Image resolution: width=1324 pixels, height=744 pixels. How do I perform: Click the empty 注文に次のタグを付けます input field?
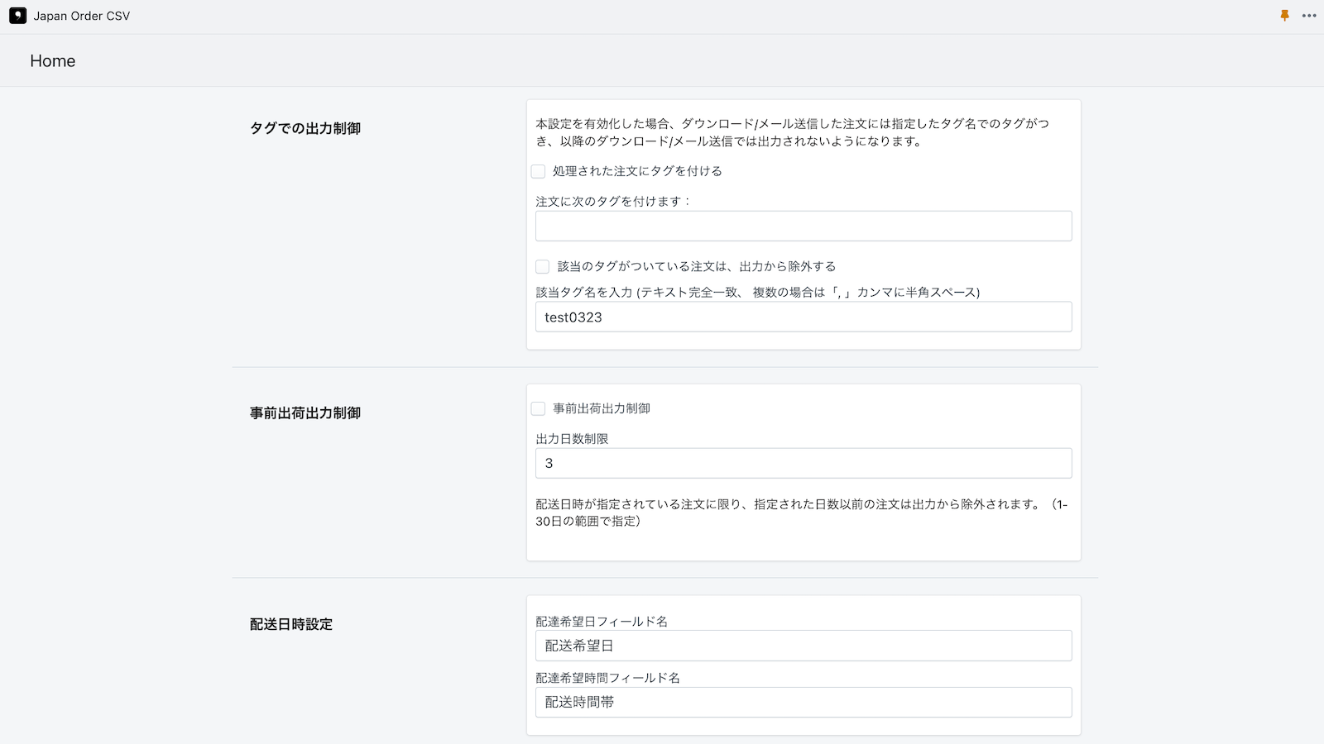tap(803, 226)
